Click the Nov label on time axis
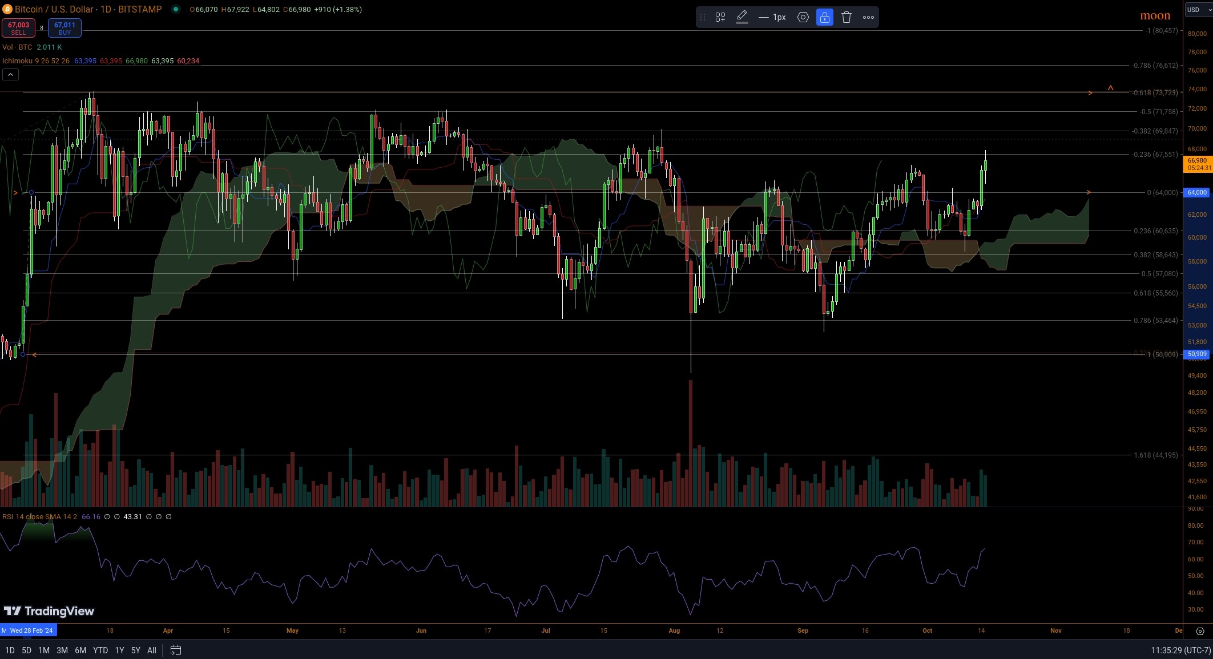 point(1055,630)
